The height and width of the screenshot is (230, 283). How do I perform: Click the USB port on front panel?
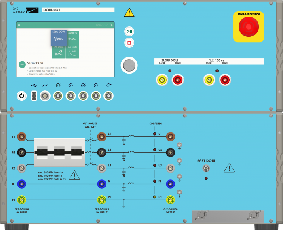pos(34,96)
